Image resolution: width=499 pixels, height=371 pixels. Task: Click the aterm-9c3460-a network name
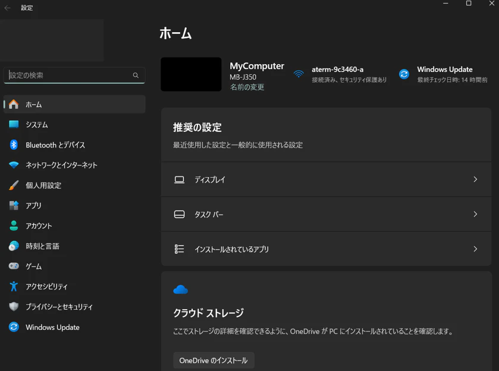(337, 70)
